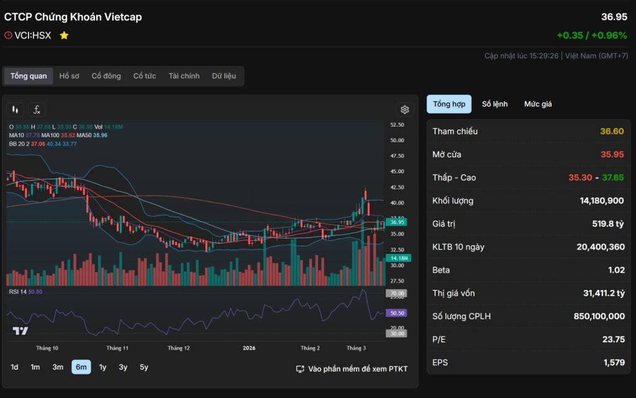Click the Tổng hợp button
The height and width of the screenshot is (398, 636).
point(449,104)
